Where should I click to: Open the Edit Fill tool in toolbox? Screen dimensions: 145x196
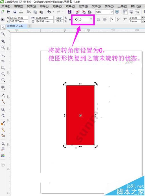(x=3, y=149)
